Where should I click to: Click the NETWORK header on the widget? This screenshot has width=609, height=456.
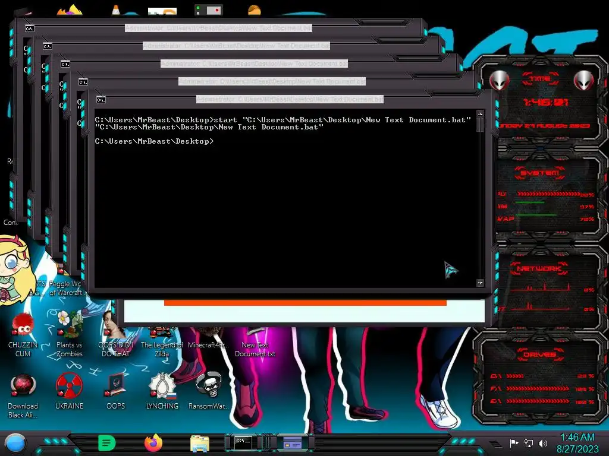point(539,269)
